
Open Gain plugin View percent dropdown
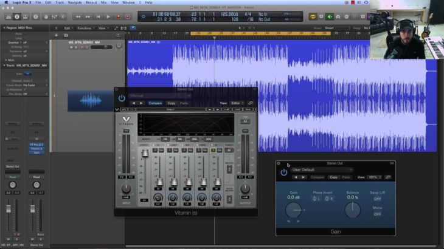click(374, 177)
